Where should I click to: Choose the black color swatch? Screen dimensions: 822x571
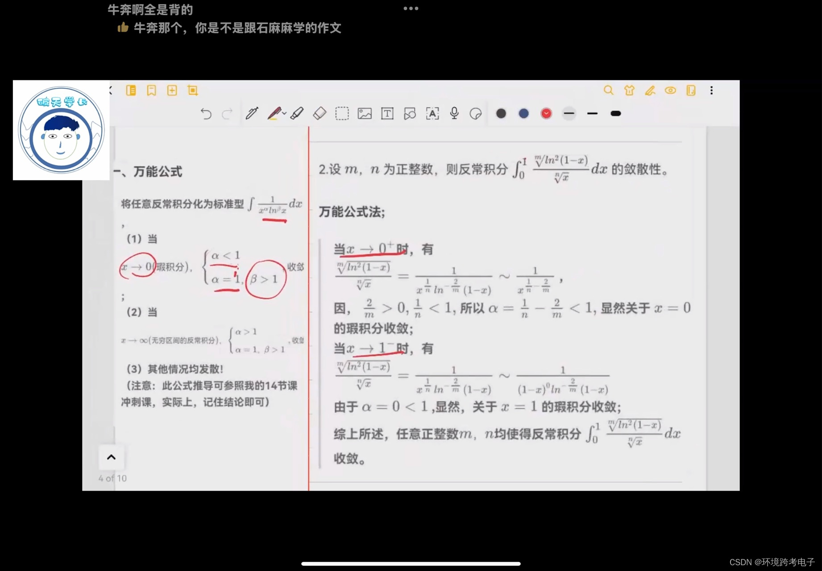tap(501, 113)
